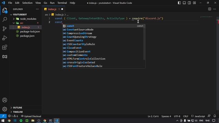
Task: Select the const keyword suggestion
Action: click(103, 26)
